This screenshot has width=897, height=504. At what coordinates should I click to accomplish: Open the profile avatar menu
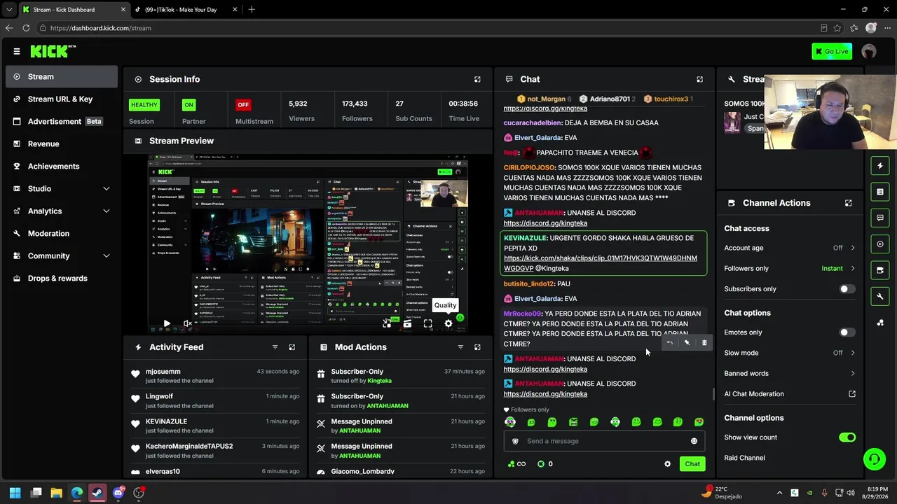(869, 51)
